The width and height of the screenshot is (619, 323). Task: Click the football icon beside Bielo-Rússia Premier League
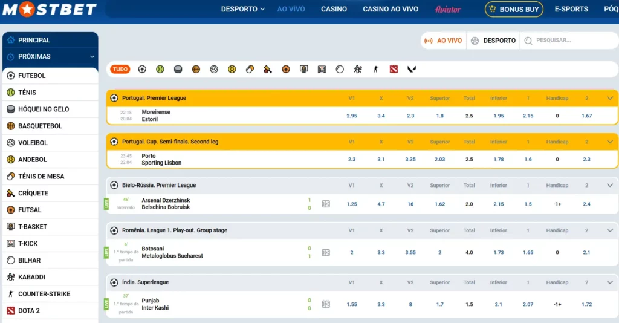pos(114,185)
